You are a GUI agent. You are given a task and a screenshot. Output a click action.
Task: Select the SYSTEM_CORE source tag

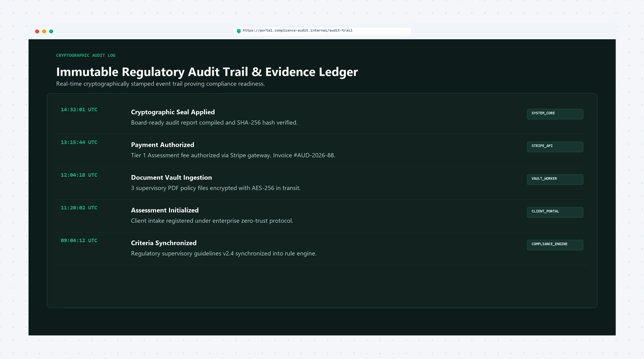[x=555, y=114]
